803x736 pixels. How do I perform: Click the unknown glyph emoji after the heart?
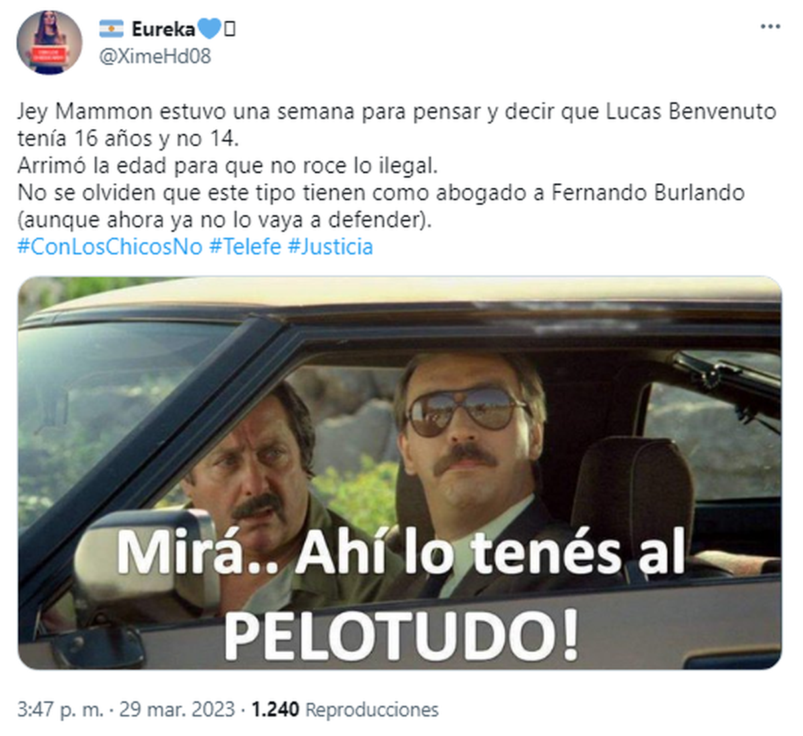coord(230,29)
